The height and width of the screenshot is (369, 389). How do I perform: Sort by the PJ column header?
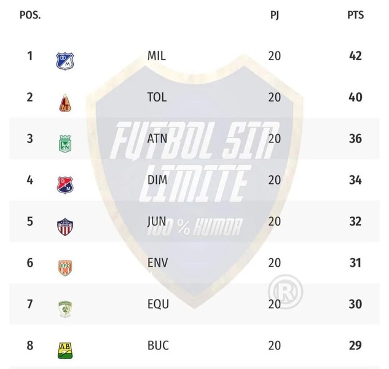pyautogui.click(x=274, y=15)
